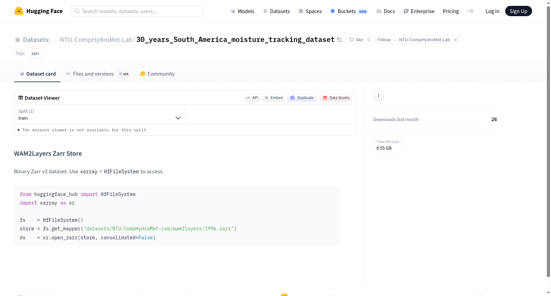Click the xet storage badge

[124, 74]
